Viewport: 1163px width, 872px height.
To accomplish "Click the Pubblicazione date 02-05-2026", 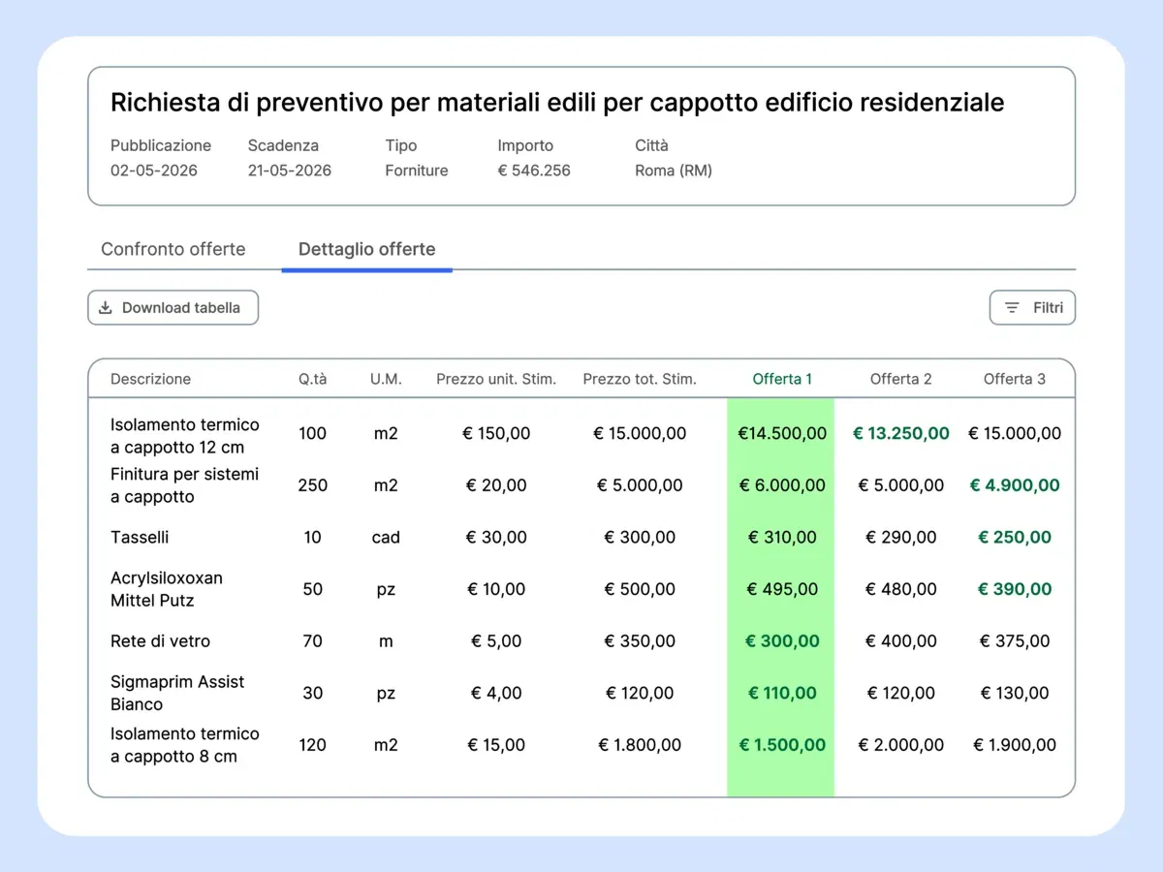I will (x=154, y=171).
